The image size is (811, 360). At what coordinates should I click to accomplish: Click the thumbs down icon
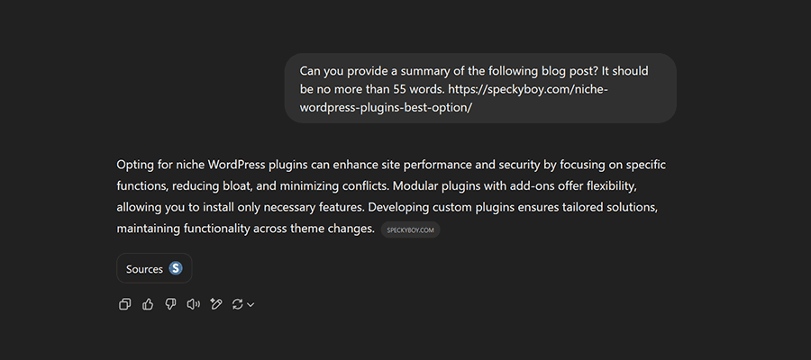point(170,304)
